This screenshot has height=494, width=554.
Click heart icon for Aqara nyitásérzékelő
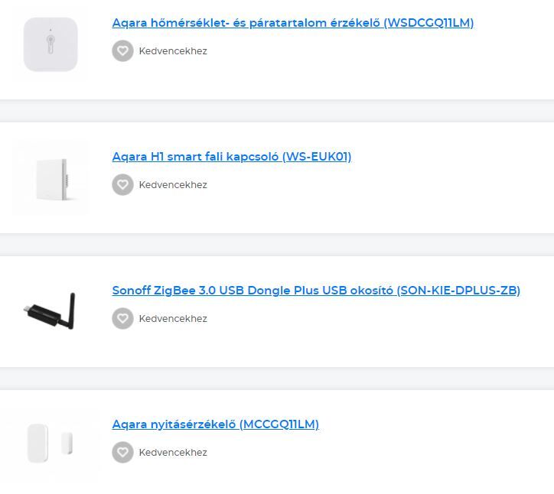(122, 453)
